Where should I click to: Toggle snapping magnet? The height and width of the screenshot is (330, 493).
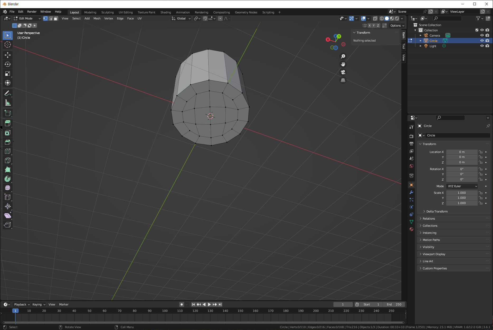pyautogui.click(x=205, y=18)
